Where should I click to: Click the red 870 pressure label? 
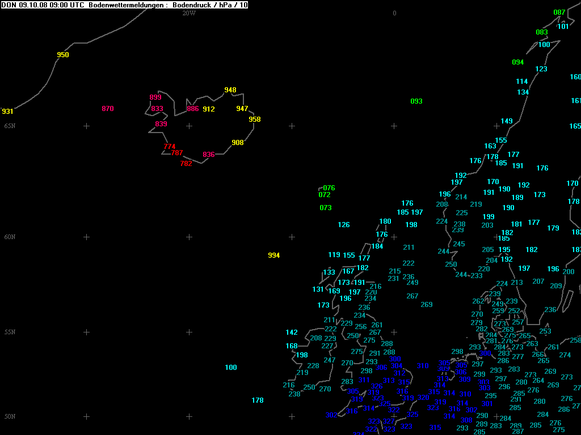[108, 109]
